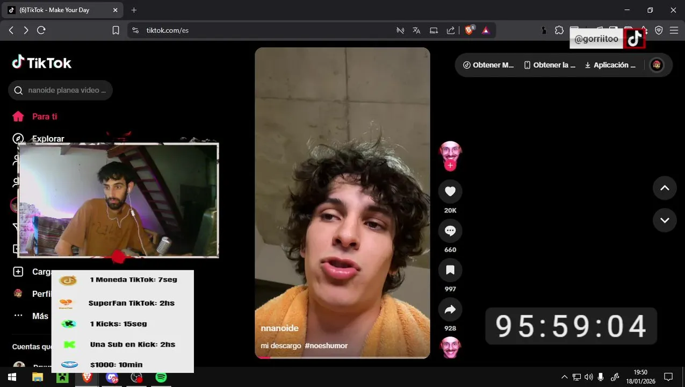
Task: Follow creator with the red plus badge
Action: pos(450,166)
